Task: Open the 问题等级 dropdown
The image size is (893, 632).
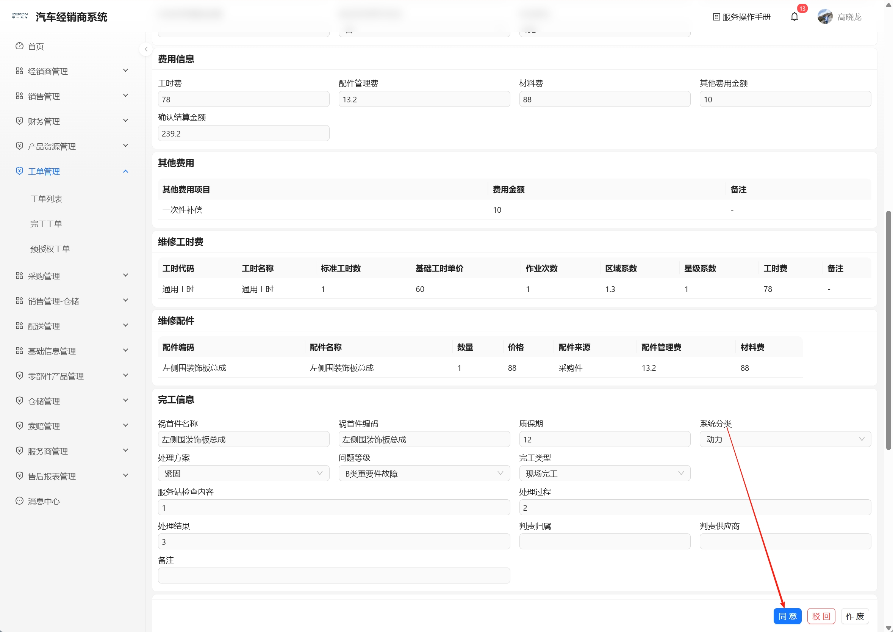Action: (x=424, y=473)
